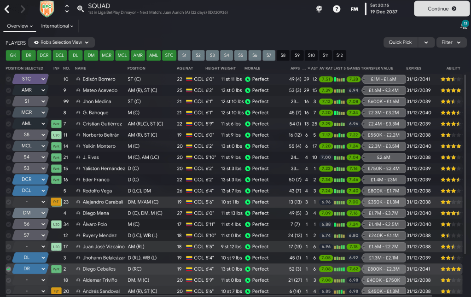Click the search magnifier icon
This screenshot has height=297, width=471.
pyautogui.click(x=80, y=9)
